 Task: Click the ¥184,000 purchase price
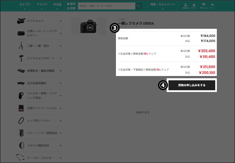point(208,36)
